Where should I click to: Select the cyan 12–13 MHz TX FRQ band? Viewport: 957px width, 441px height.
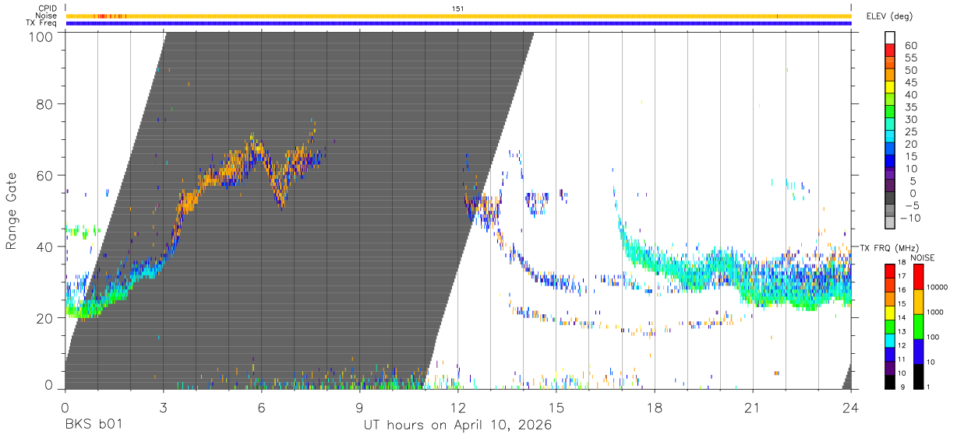coord(890,341)
